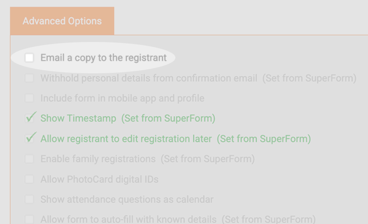Click 'Include form in mobile app and profile' text

coord(122,99)
